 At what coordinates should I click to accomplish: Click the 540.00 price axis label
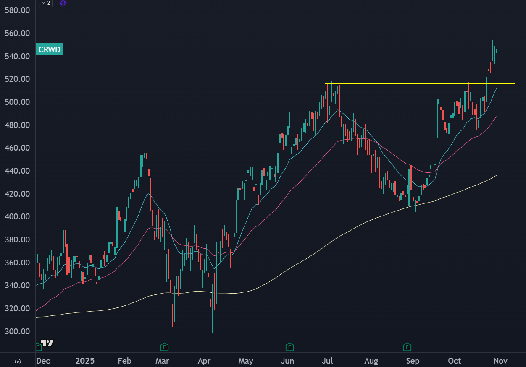click(17, 56)
